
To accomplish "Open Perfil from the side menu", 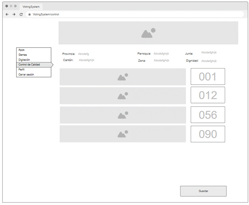I will click(22, 69).
